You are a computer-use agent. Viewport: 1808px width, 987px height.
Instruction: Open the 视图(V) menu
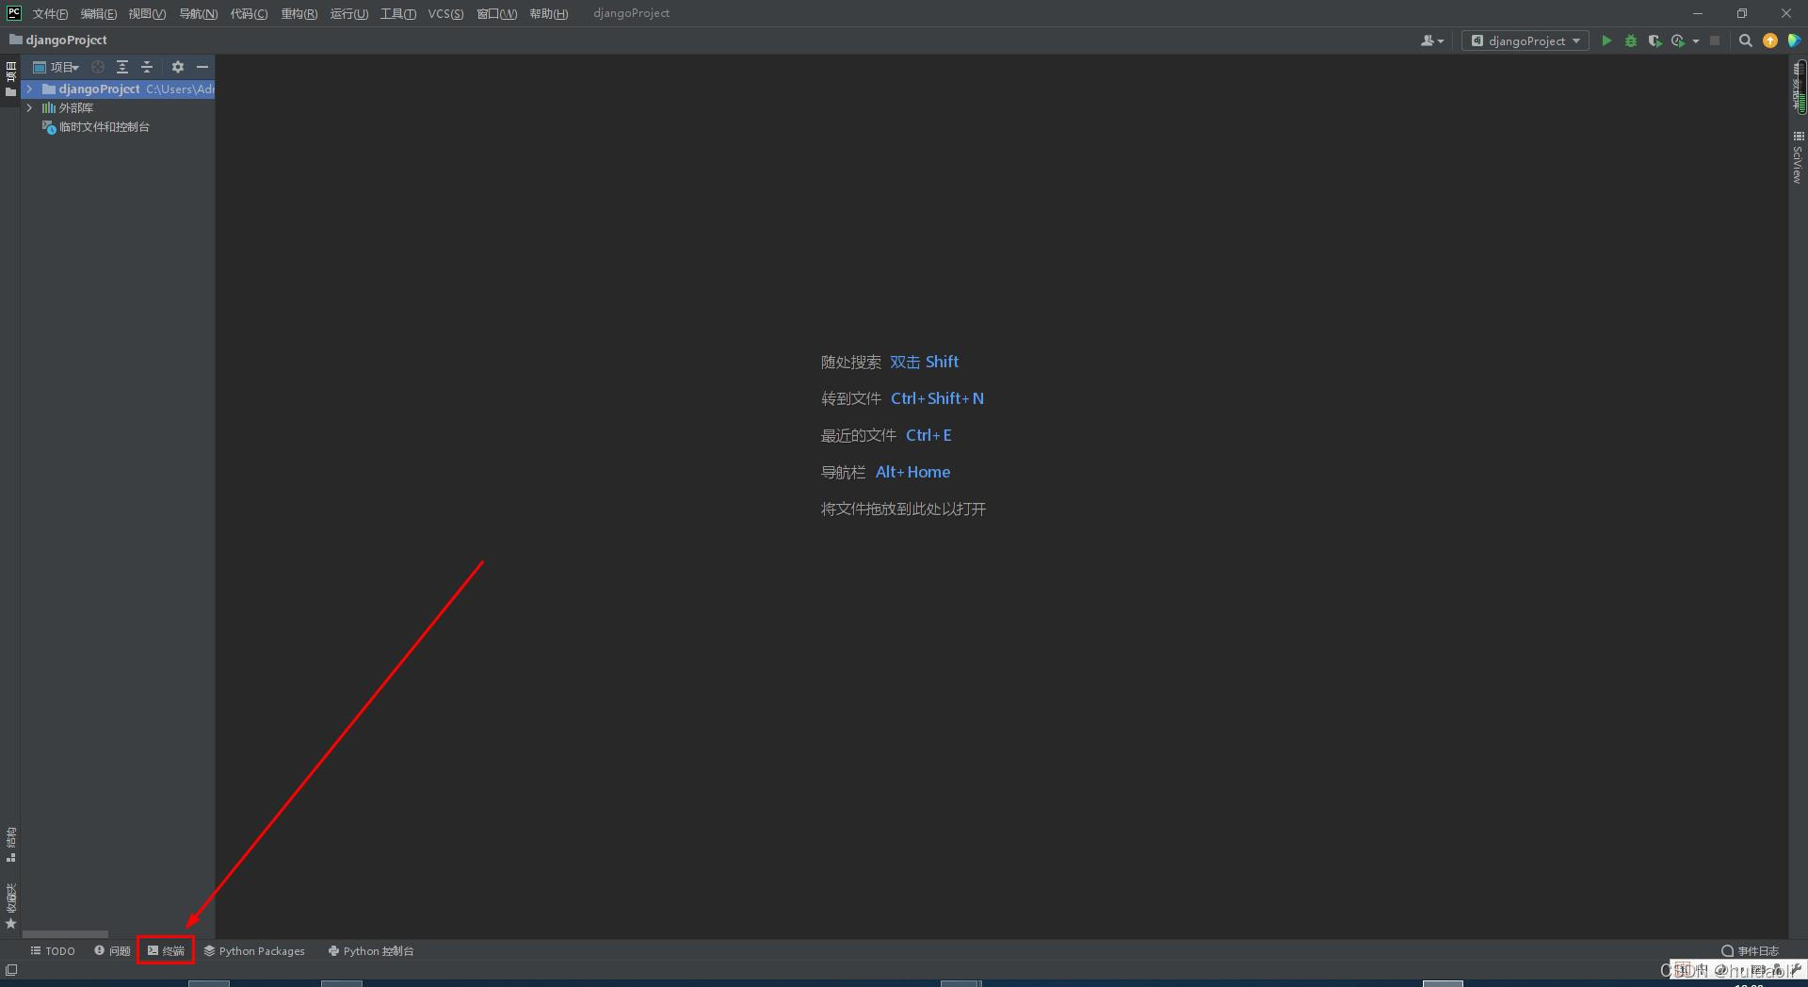(147, 13)
